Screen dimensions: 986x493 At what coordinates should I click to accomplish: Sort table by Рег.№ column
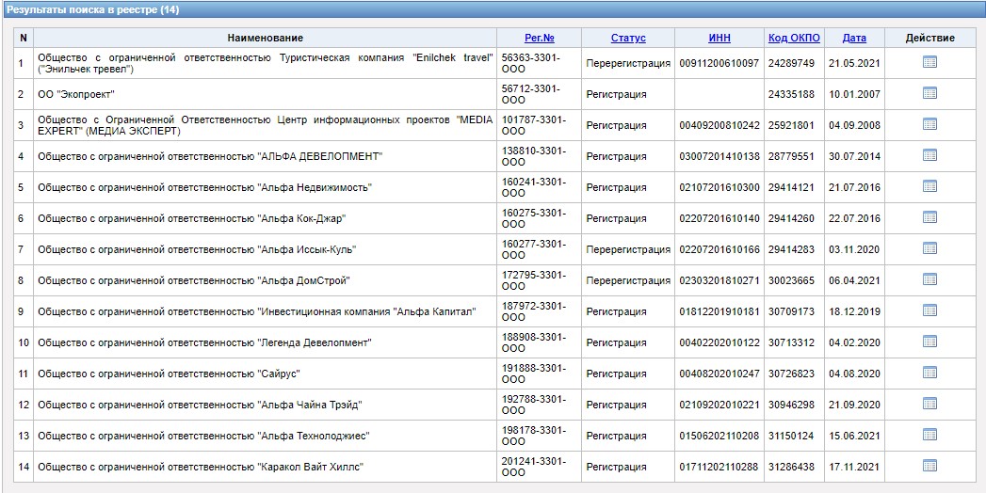[x=539, y=38]
